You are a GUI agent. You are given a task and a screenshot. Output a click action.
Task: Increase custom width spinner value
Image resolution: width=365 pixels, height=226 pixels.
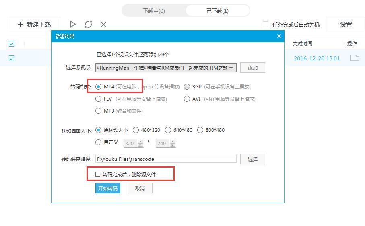tap(140, 141)
